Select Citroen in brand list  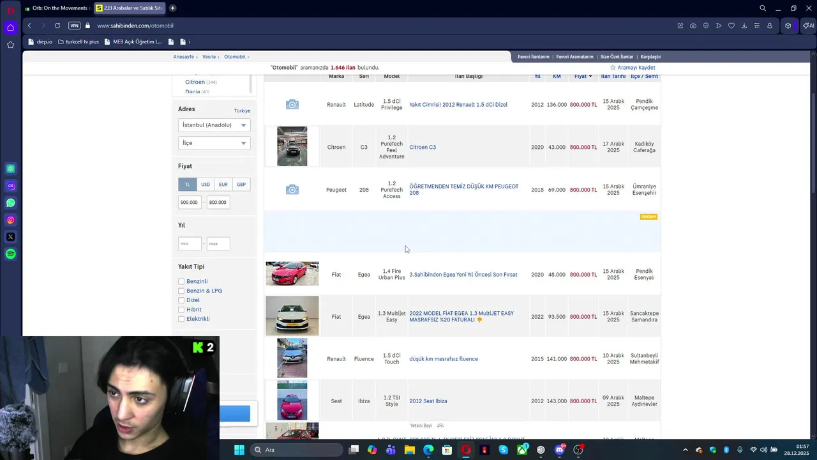point(195,82)
